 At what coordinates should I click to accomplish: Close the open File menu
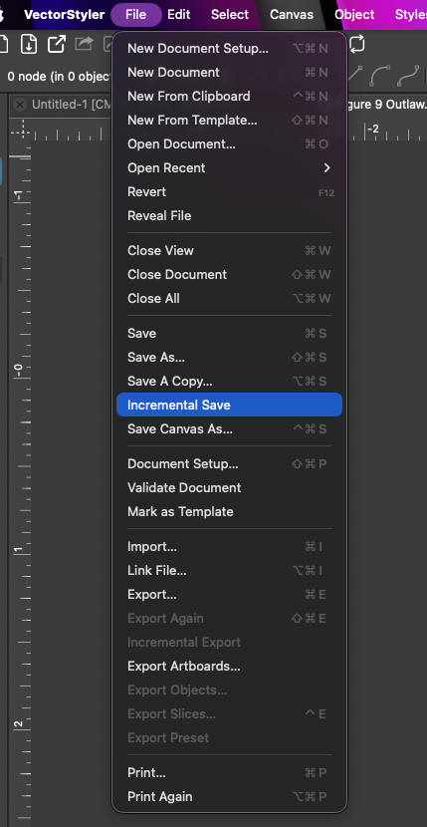(136, 14)
